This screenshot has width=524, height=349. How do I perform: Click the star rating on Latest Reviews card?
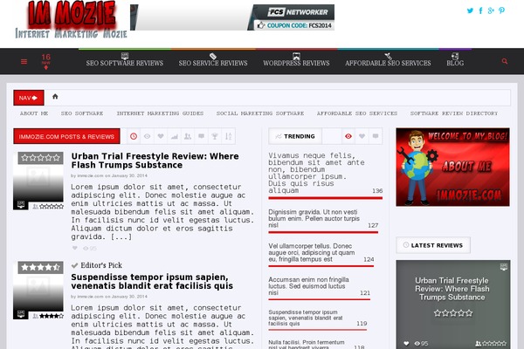pyautogui.click(x=453, y=313)
